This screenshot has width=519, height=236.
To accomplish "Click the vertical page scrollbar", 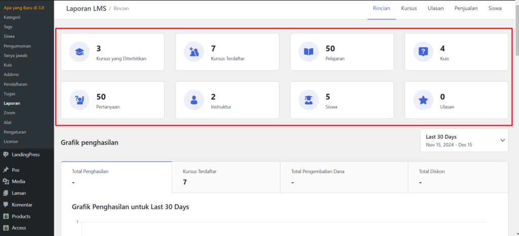I will pos(516,30).
